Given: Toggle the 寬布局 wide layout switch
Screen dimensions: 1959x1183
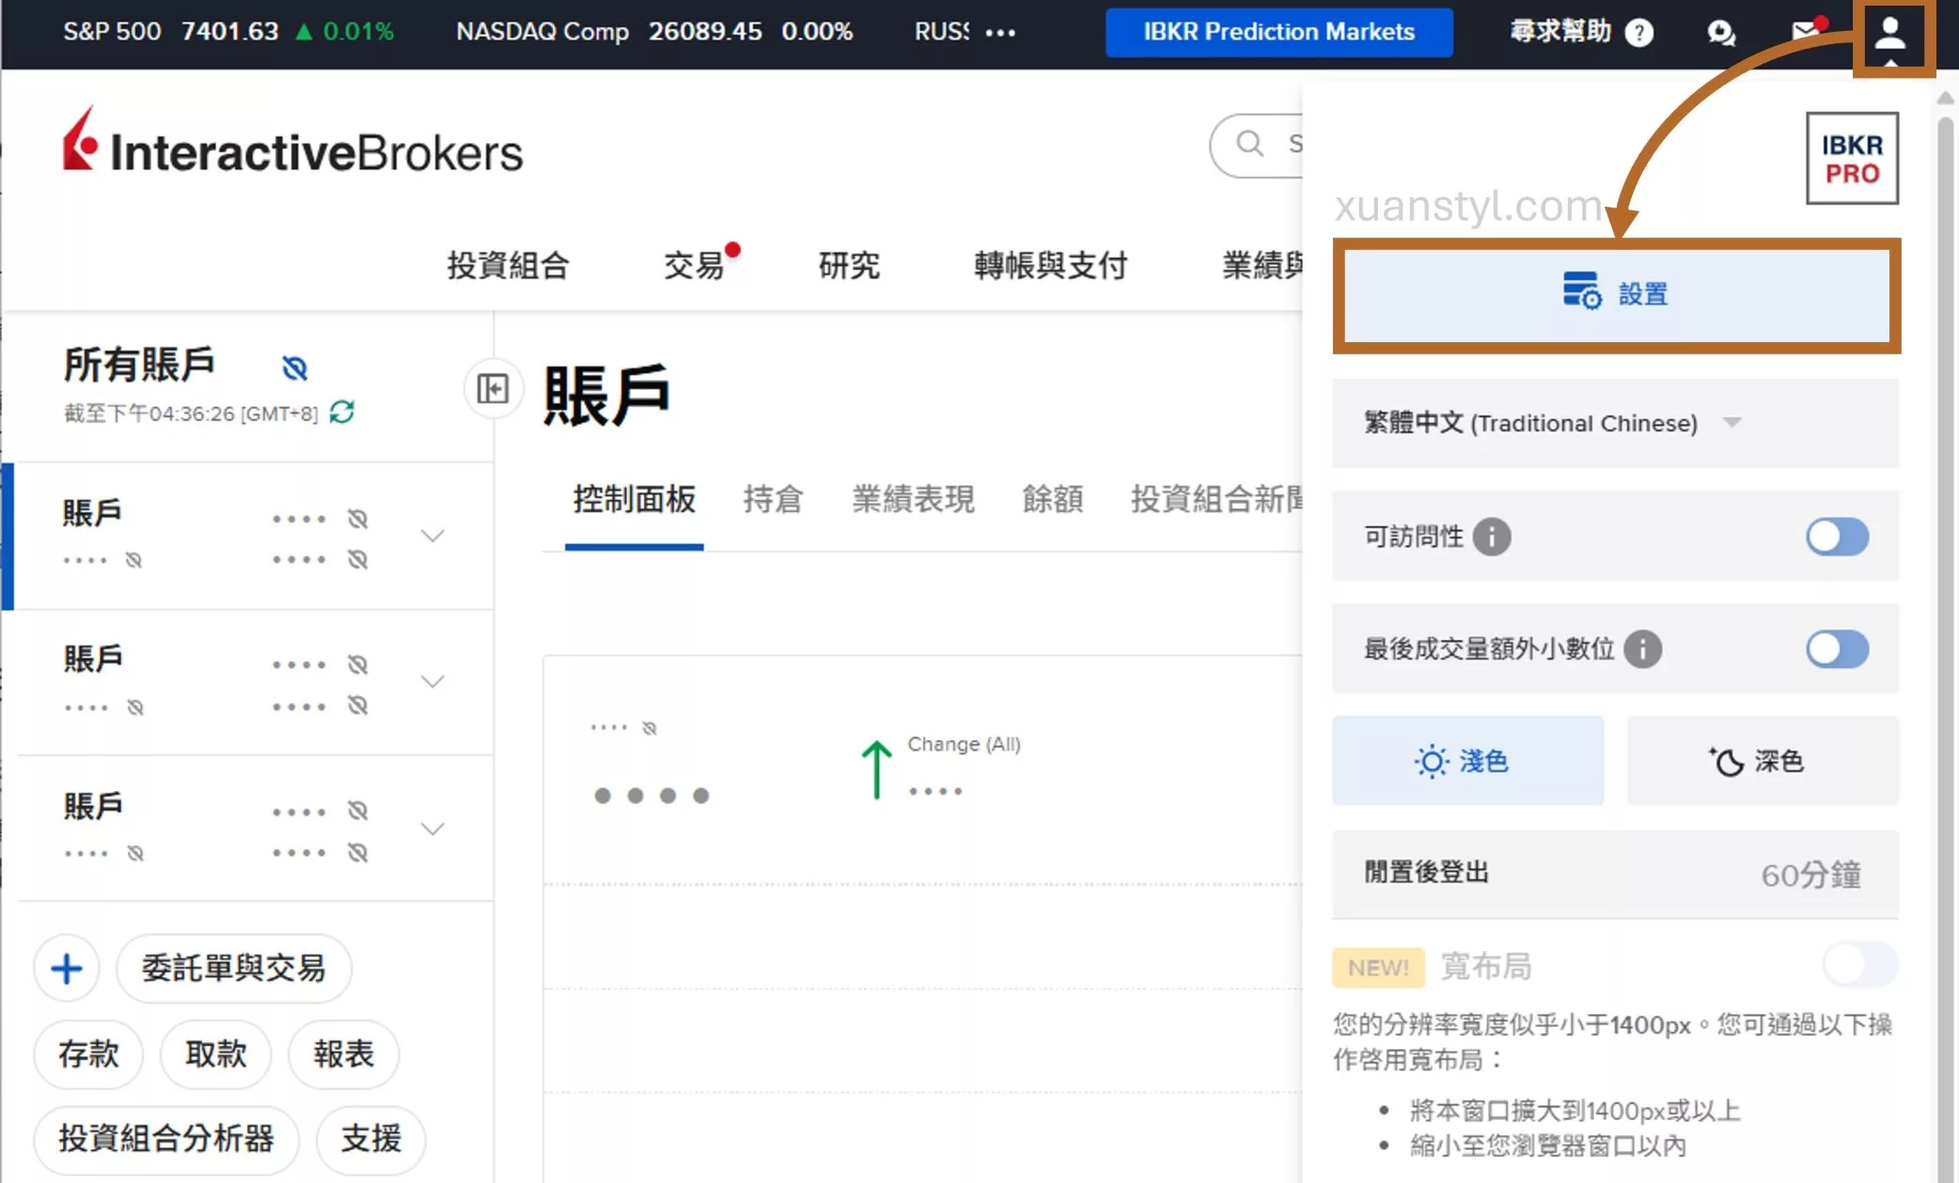Looking at the screenshot, I should pos(1858,965).
